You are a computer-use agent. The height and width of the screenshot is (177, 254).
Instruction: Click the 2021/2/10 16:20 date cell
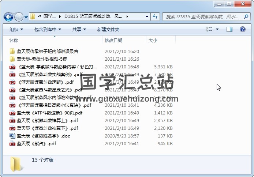[122, 51]
